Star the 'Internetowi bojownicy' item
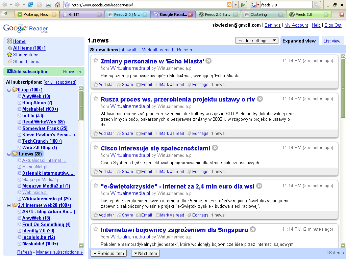The height and width of the screenshot is (259, 346). [x=96, y=229]
